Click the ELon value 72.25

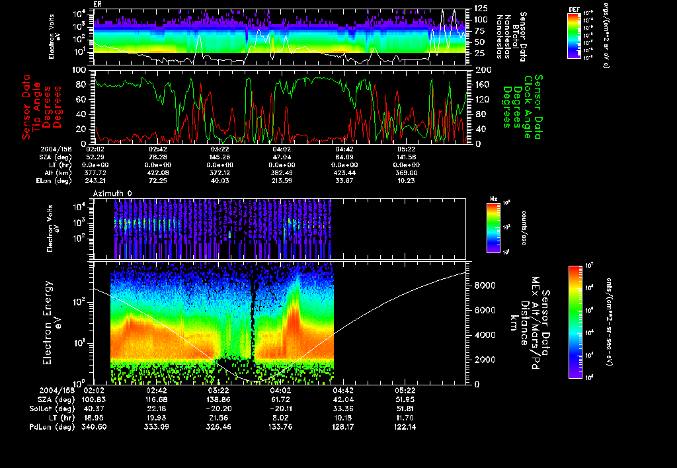point(157,181)
